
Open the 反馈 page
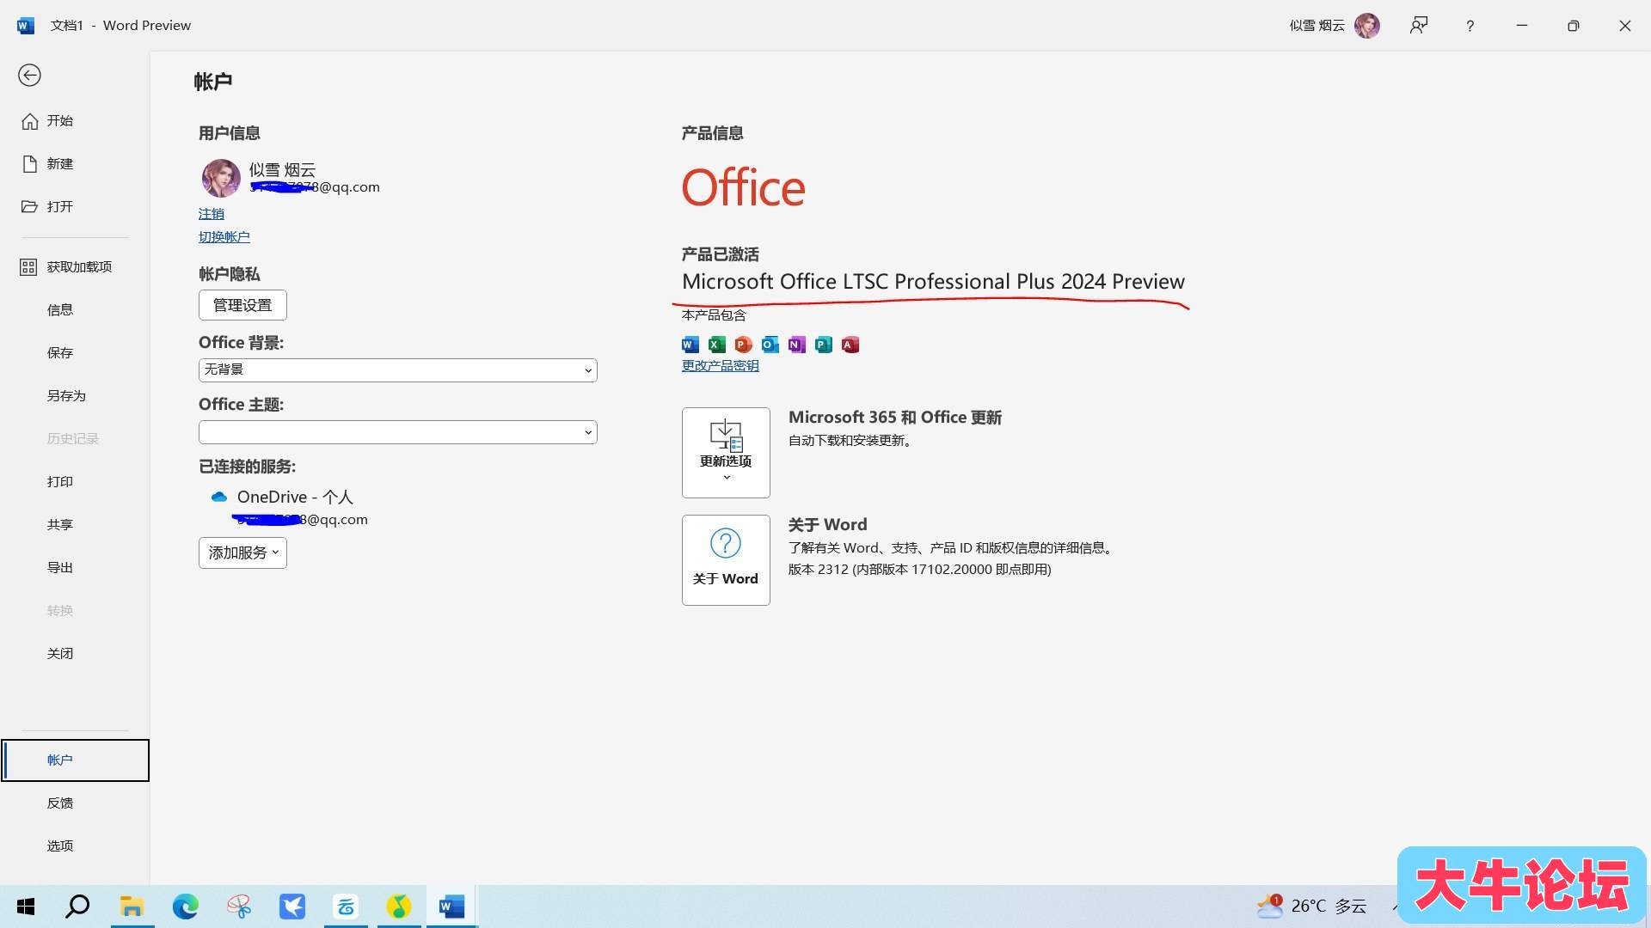[75, 803]
